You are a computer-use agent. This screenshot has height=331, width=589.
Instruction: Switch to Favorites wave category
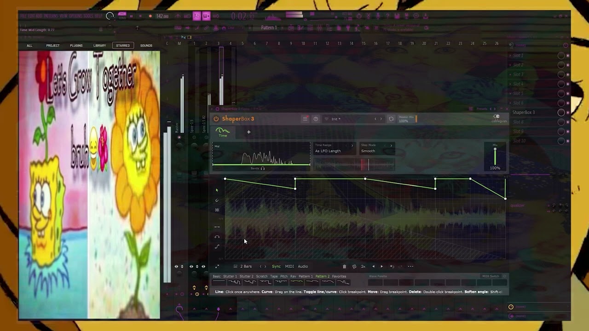tap(339, 276)
